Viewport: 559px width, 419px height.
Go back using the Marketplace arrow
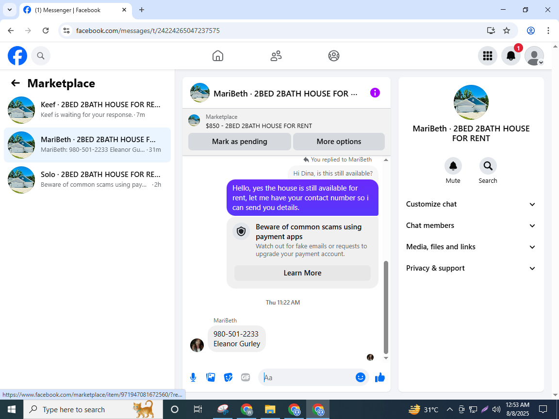[16, 83]
